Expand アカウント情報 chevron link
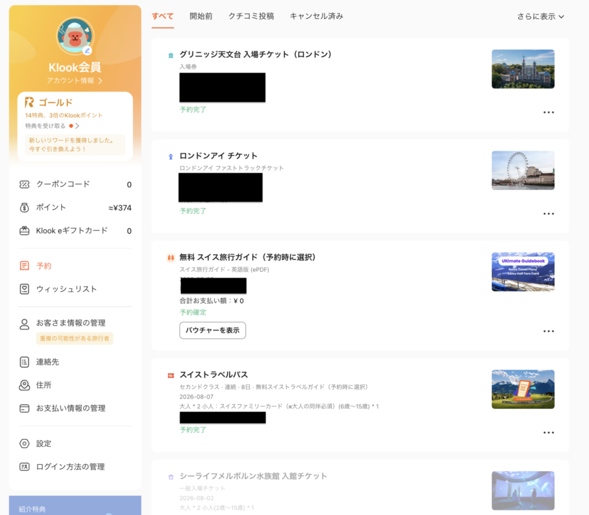Viewport: 589px width, 515px height. tap(75, 80)
